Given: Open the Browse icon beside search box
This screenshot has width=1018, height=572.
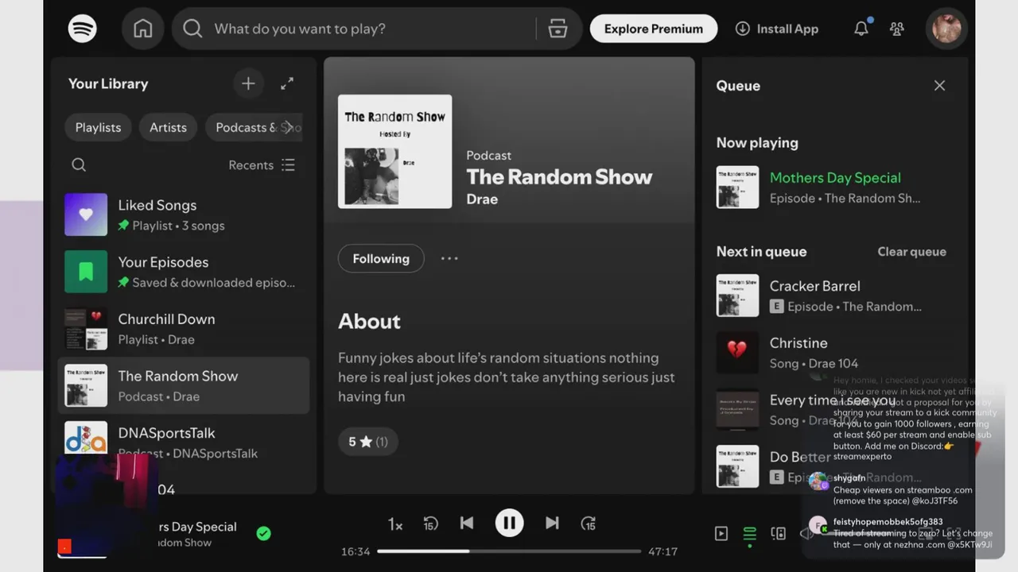Looking at the screenshot, I should click(558, 29).
